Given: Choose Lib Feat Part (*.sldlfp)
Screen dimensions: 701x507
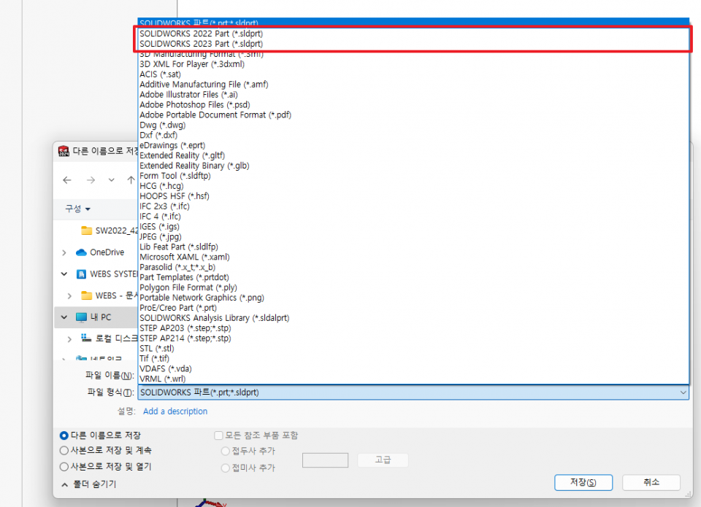Looking at the screenshot, I should (413, 247).
